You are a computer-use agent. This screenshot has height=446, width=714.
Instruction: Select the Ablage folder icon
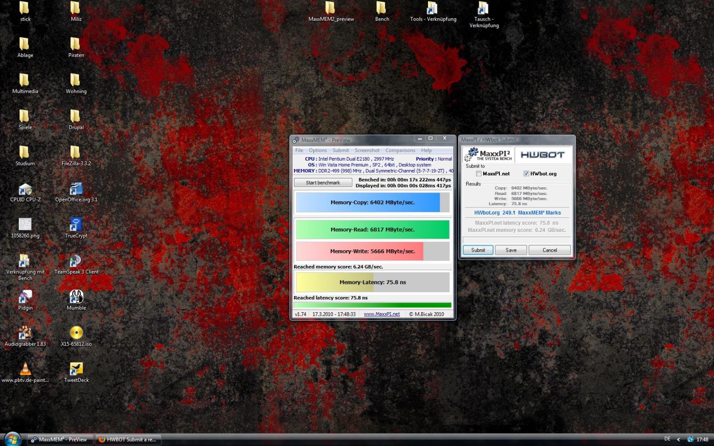point(25,47)
